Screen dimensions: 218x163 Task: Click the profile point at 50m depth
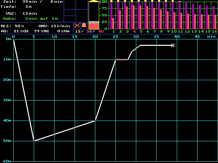click(34, 141)
